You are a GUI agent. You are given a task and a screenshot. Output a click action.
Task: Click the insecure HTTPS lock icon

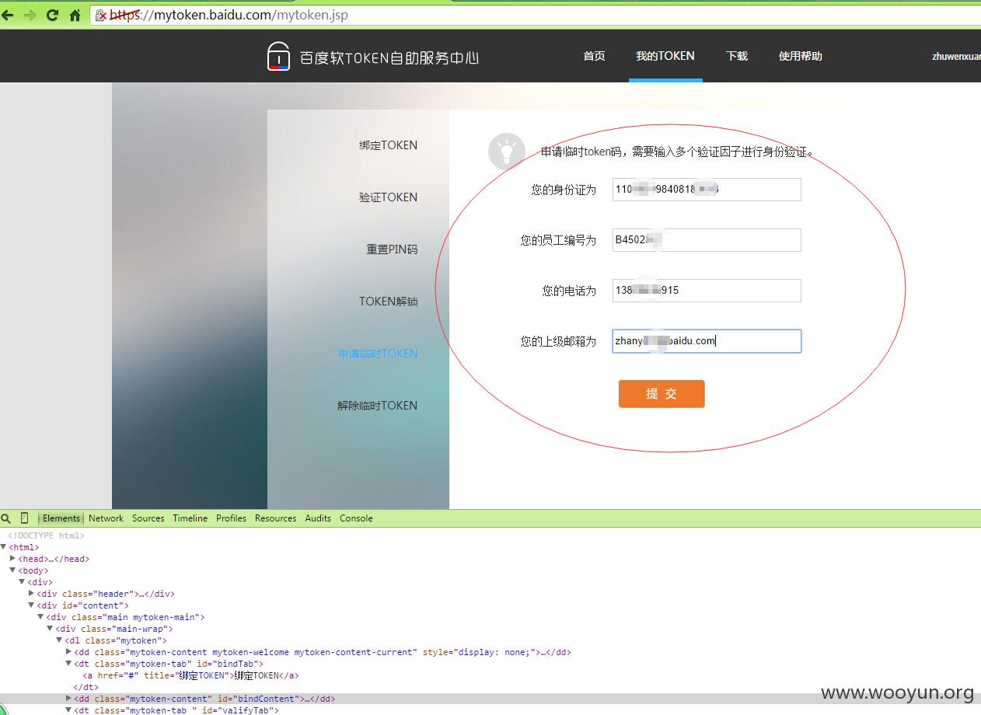coord(101,15)
